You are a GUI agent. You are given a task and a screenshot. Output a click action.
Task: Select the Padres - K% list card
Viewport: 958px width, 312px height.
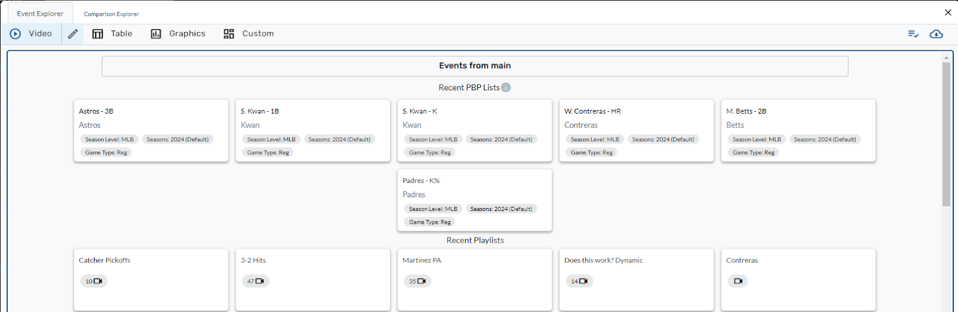pos(474,200)
